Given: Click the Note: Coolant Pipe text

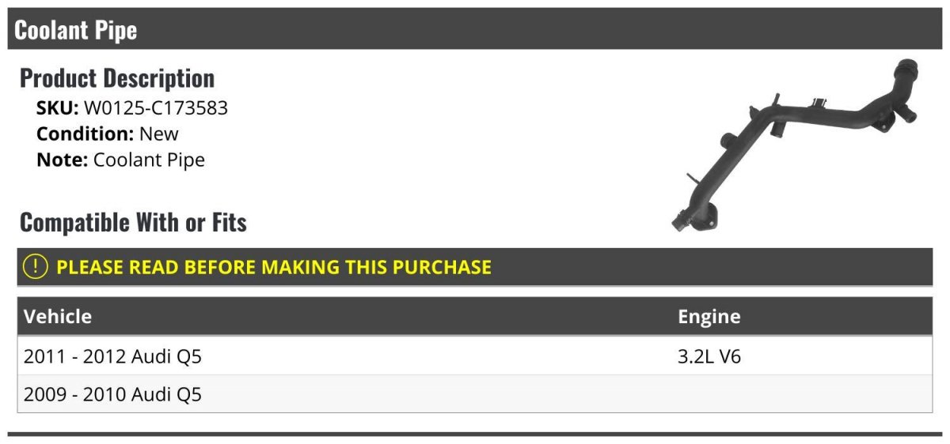Looking at the screenshot, I should [120, 160].
